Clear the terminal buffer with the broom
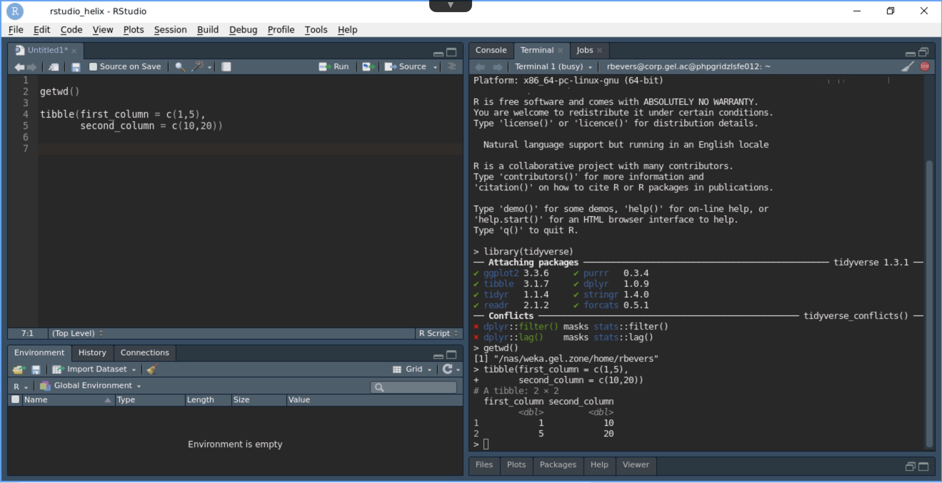Screen dimensions: 942x483 click(907, 66)
